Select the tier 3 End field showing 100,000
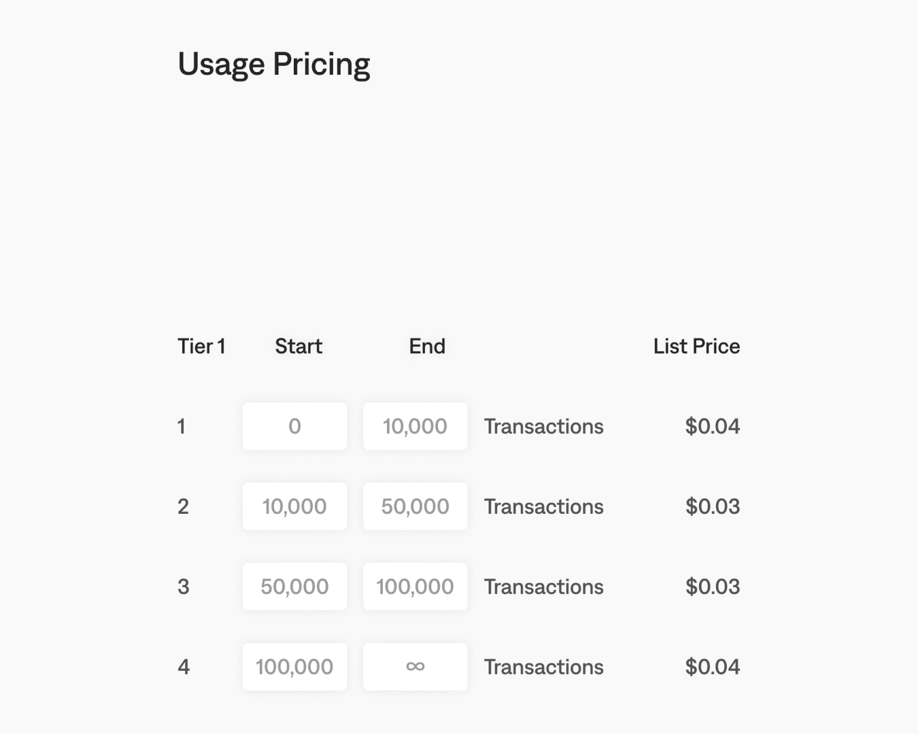This screenshot has height=734, width=918. [x=415, y=587]
